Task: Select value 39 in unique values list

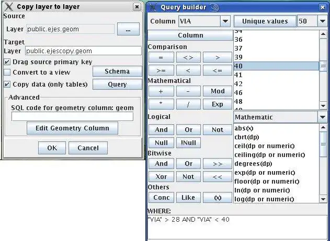Action: (276, 57)
